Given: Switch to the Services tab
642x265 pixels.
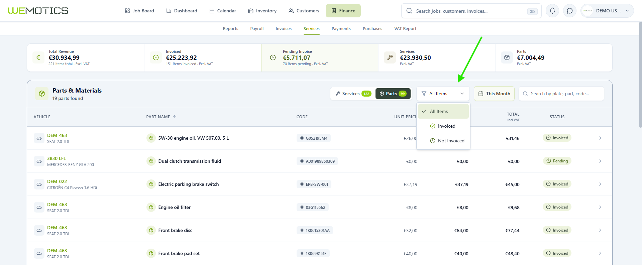Looking at the screenshot, I should [x=311, y=29].
